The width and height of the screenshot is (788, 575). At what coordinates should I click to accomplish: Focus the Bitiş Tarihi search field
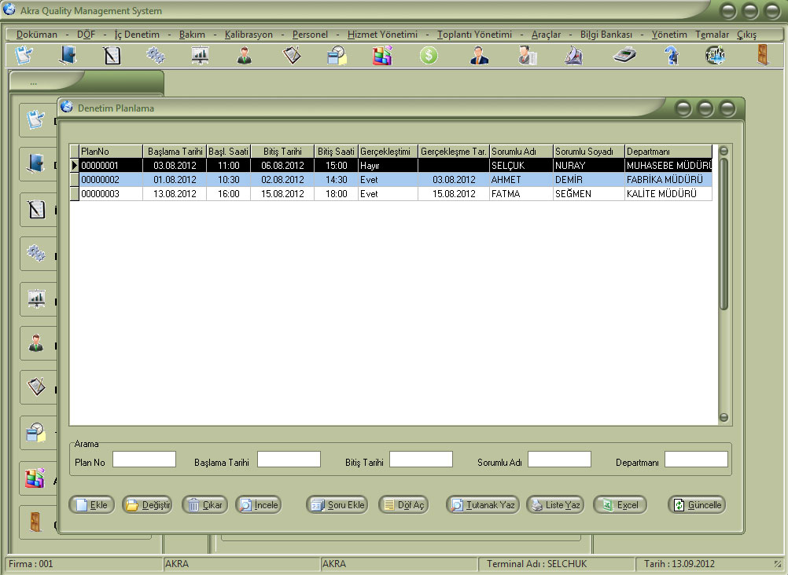coord(422,459)
